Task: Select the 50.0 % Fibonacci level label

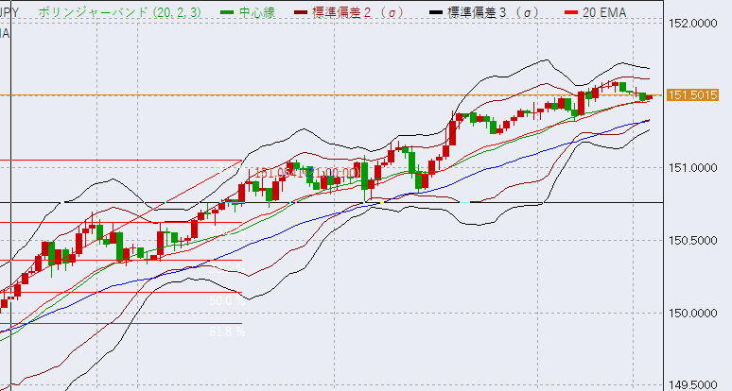Action: 219,298
